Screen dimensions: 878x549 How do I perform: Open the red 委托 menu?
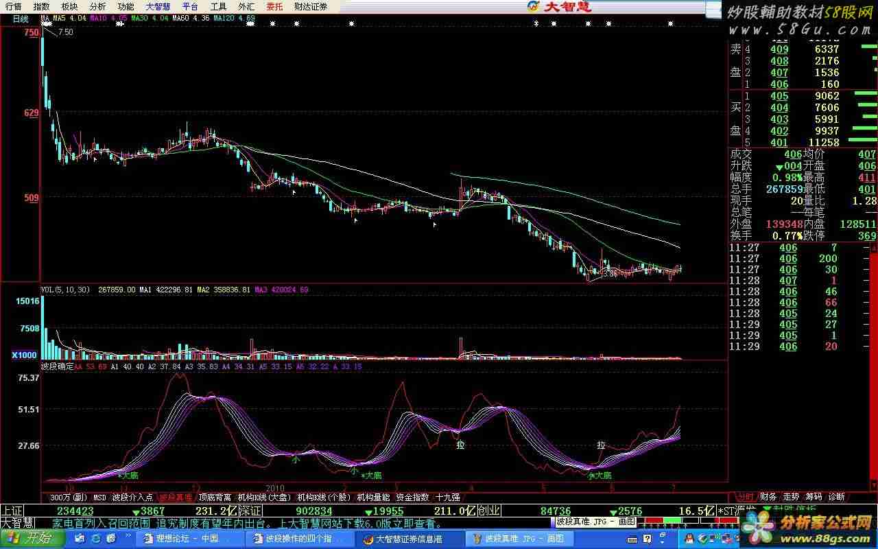274,6
